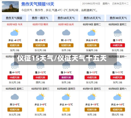Click the 霾 3~14℃ temperature text
131x118 pixels.
[66, 72]
